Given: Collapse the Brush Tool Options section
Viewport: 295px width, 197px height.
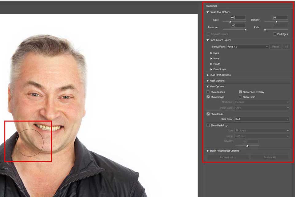Looking at the screenshot, I should click(x=208, y=12).
